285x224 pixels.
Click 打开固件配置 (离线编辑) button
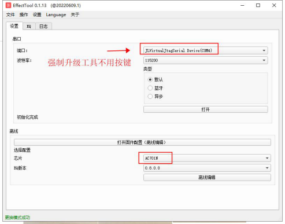(x=142, y=142)
